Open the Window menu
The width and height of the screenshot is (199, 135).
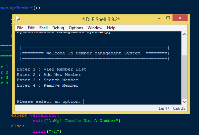coord(95,28)
